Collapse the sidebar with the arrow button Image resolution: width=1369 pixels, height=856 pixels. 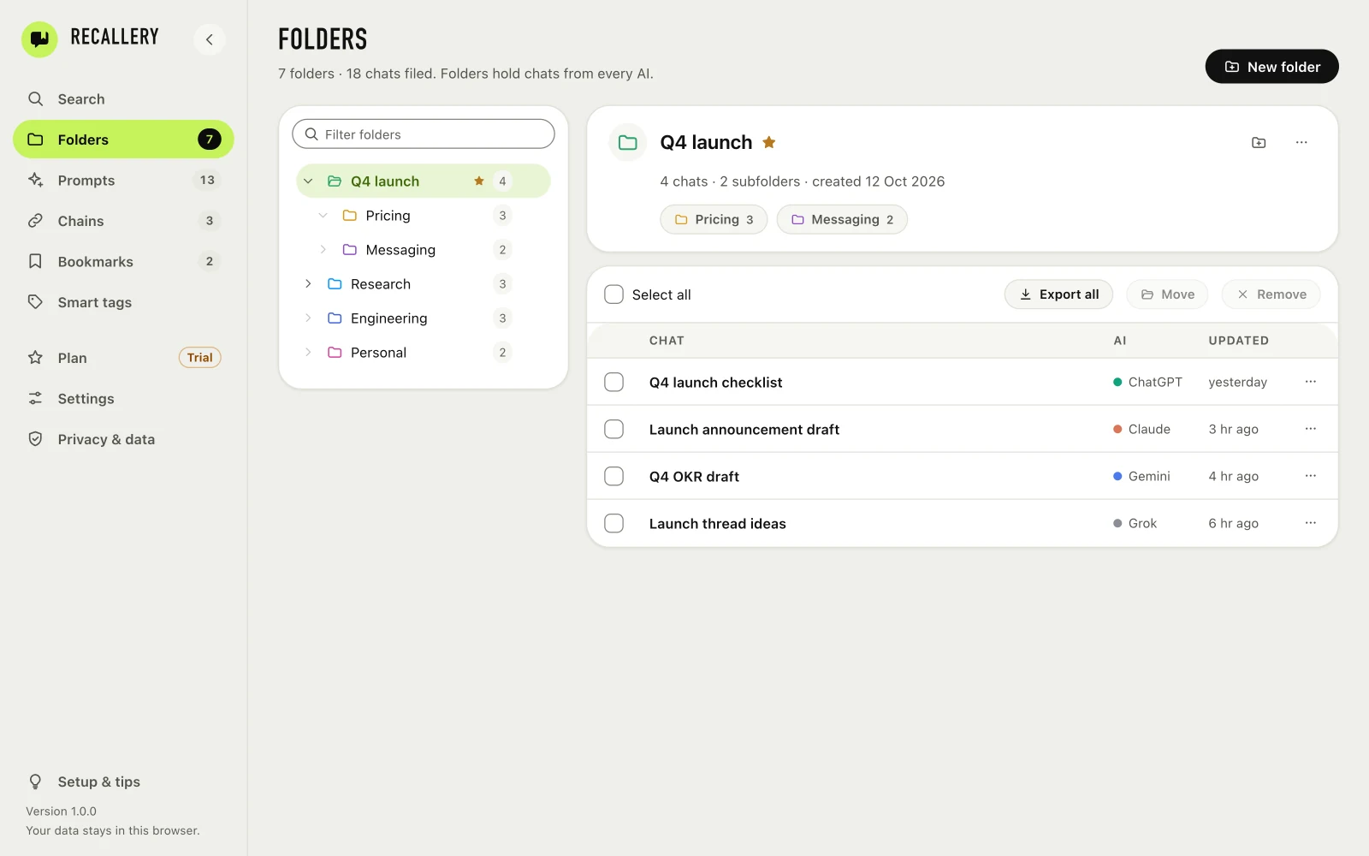210,39
